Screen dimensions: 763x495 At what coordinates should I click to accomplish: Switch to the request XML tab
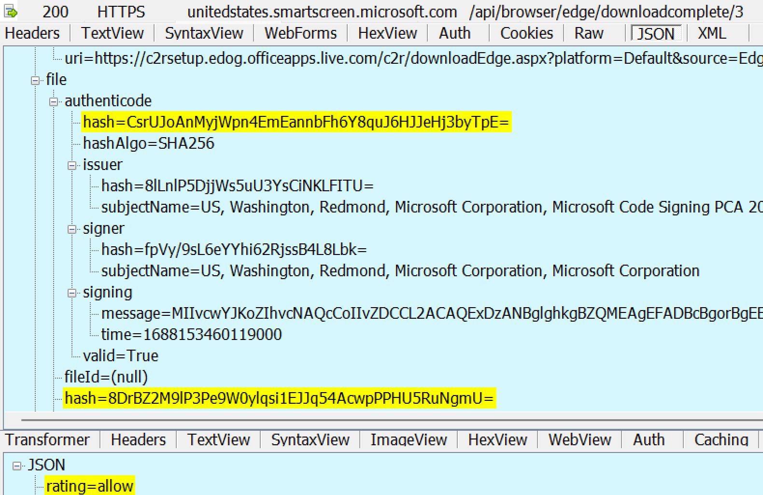click(711, 33)
